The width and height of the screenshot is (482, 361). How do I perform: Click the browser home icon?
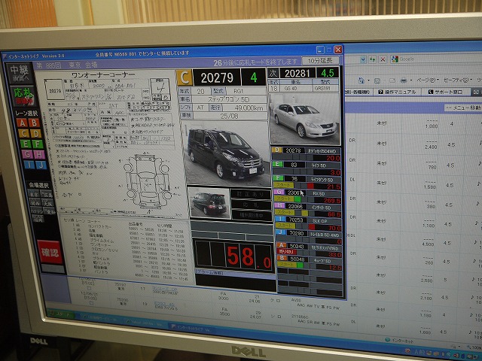pos(361,80)
